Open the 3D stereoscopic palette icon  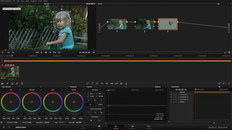[x=121, y=84]
